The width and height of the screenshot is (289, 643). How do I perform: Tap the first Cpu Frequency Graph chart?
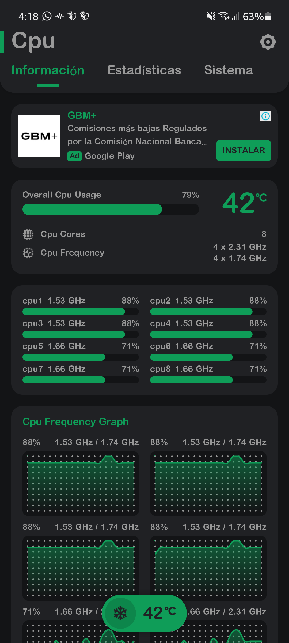click(x=81, y=483)
